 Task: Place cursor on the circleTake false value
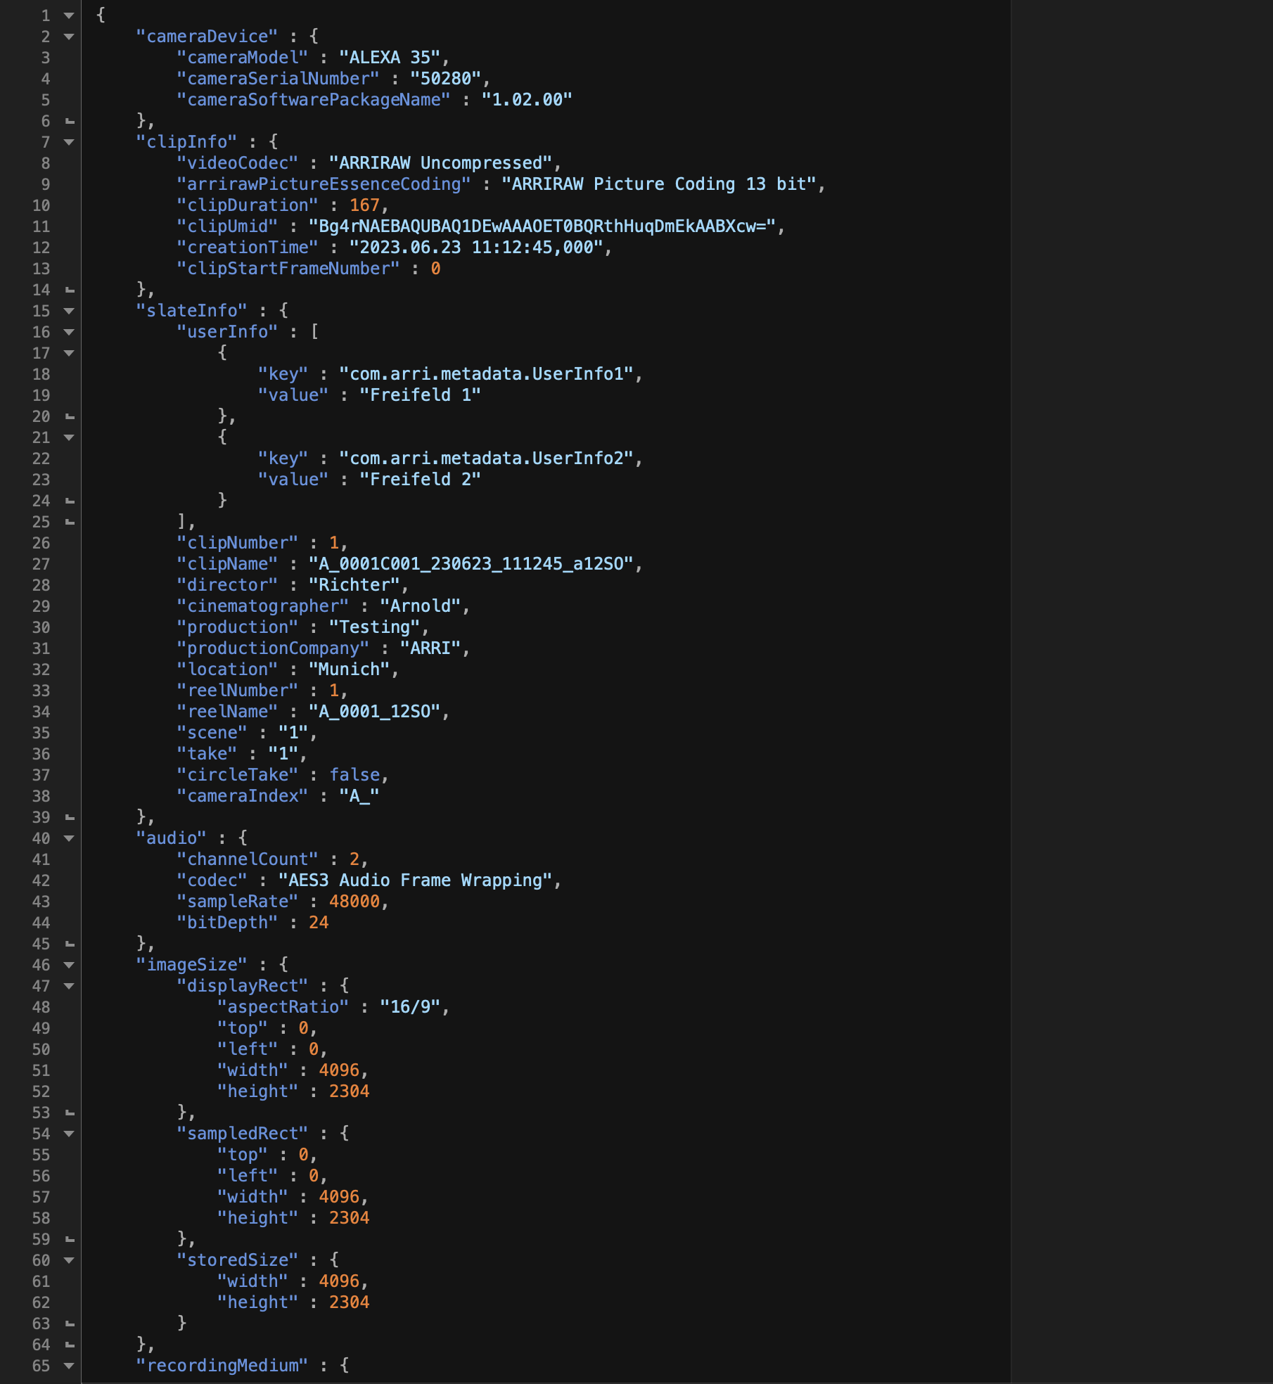click(x=354, y=775)
